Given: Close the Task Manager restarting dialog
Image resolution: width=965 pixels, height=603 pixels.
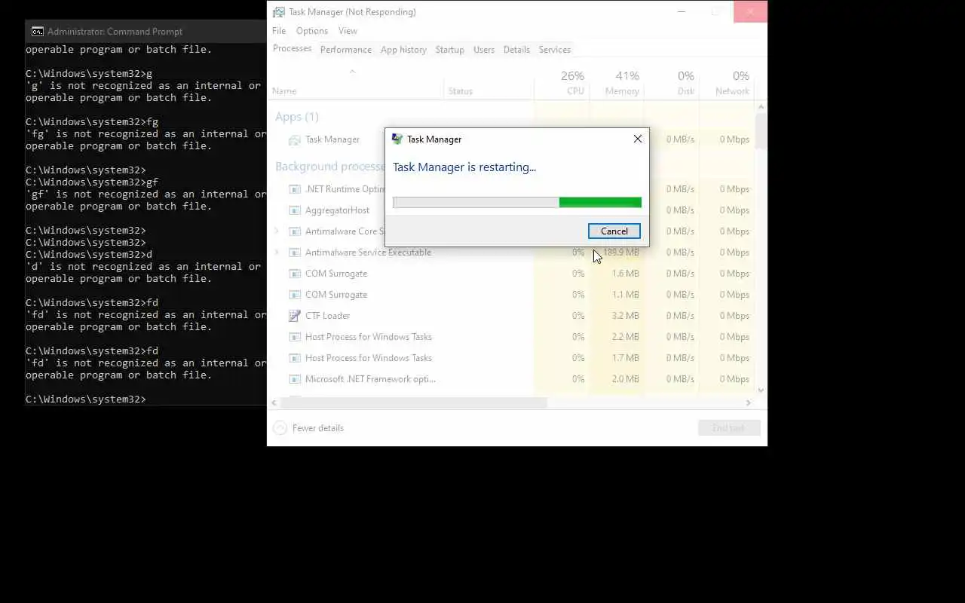Looking at the screenshot, I should pos(638,139).
